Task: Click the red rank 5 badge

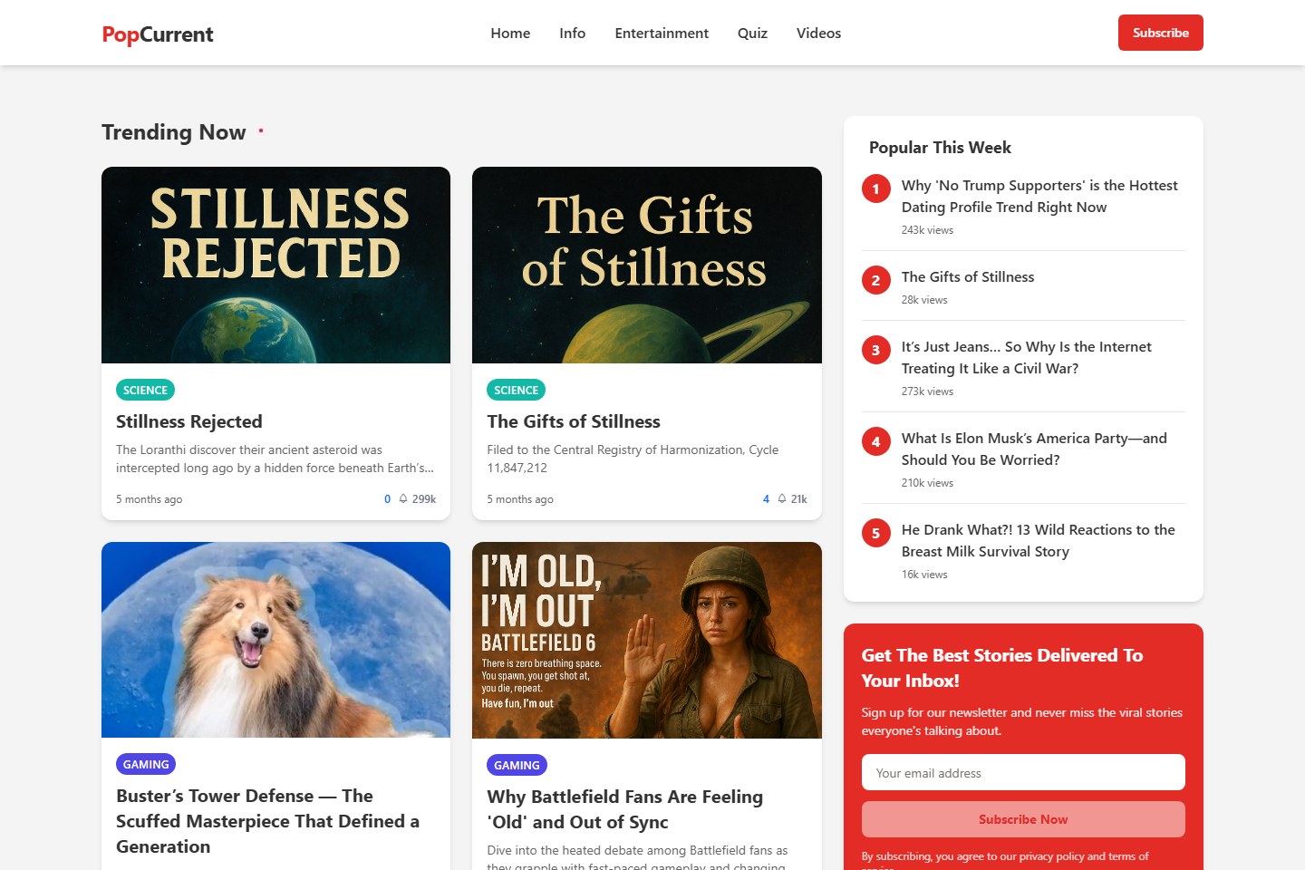Action: (875, 534)
